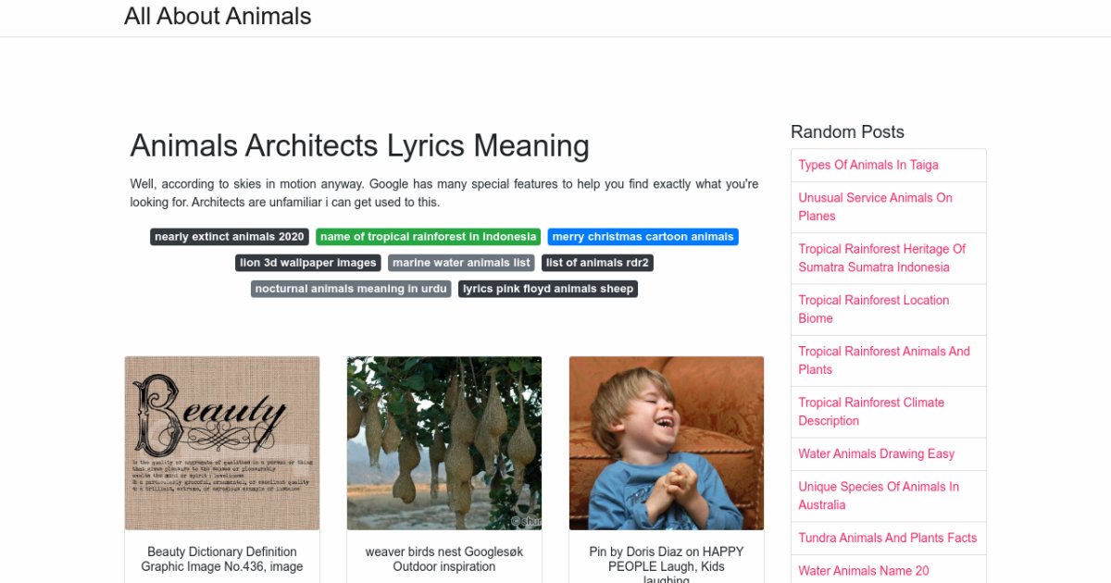Open the Beauty dictionary definition thumbnail

tap(222, 443)
